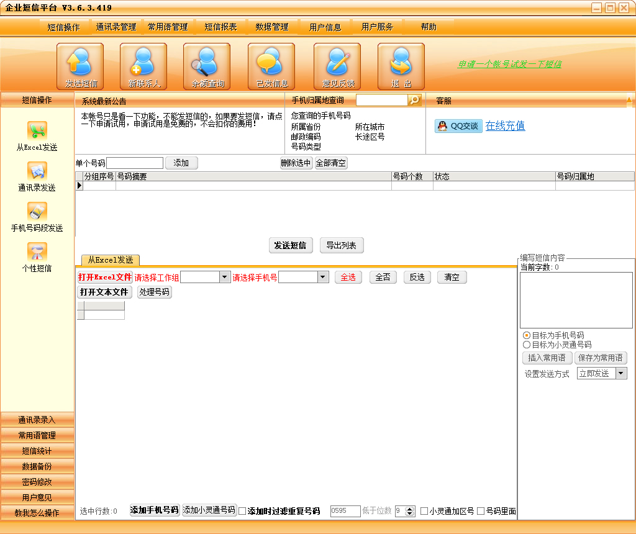Click the 删除选中 button
Screen dimensions: 636x534
[x=296, y=163]
